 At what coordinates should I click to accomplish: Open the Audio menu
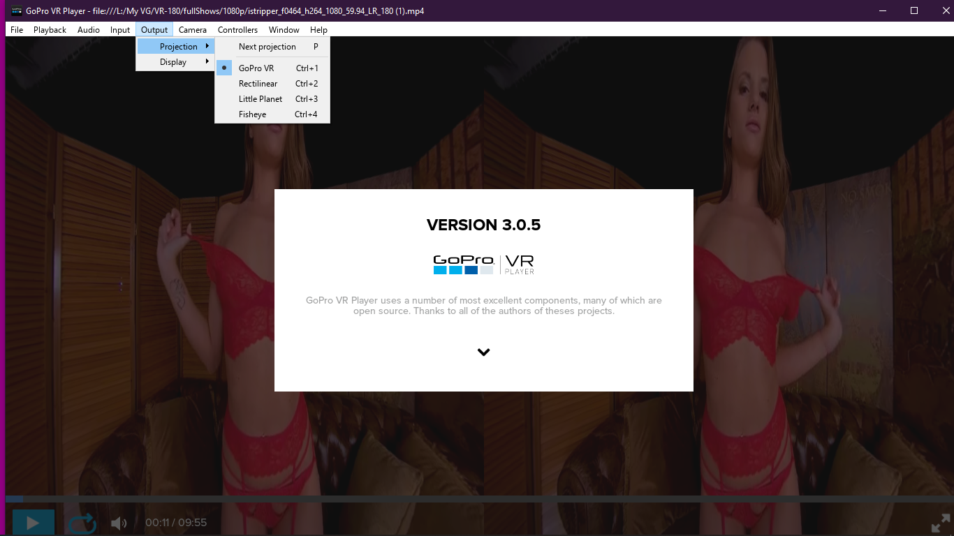tap(89, 30)
